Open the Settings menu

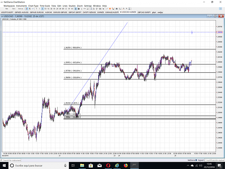[x=88, y=6]
